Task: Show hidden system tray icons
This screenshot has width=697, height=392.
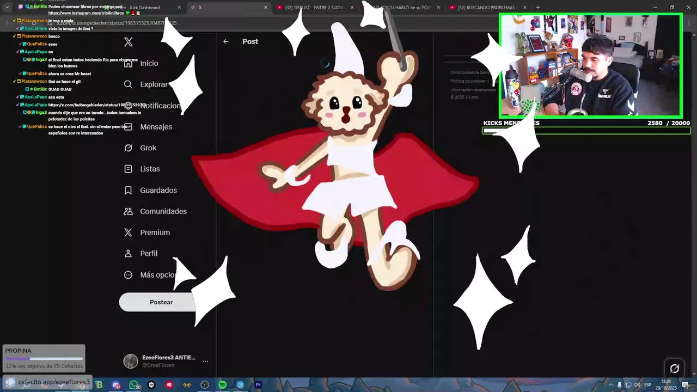Action: coord(610,385)
